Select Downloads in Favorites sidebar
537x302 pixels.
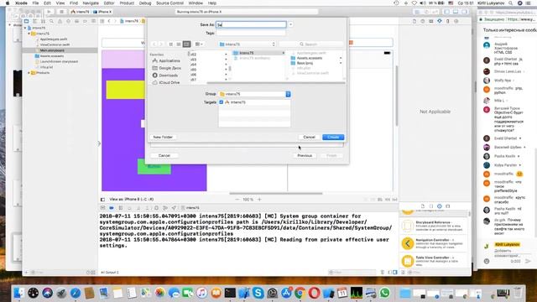[x=168, y=75]
